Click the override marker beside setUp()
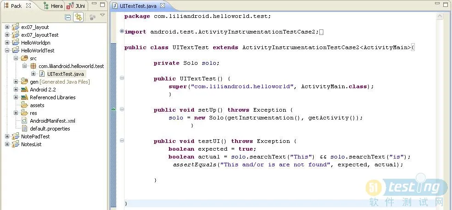This screenshot has height=210, width=452. coord(113,109)
